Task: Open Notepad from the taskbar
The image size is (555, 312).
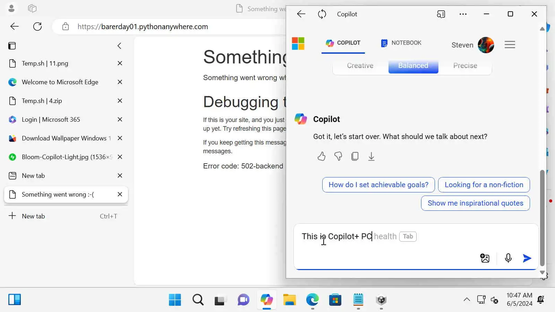Action: [x=358, y=300]
